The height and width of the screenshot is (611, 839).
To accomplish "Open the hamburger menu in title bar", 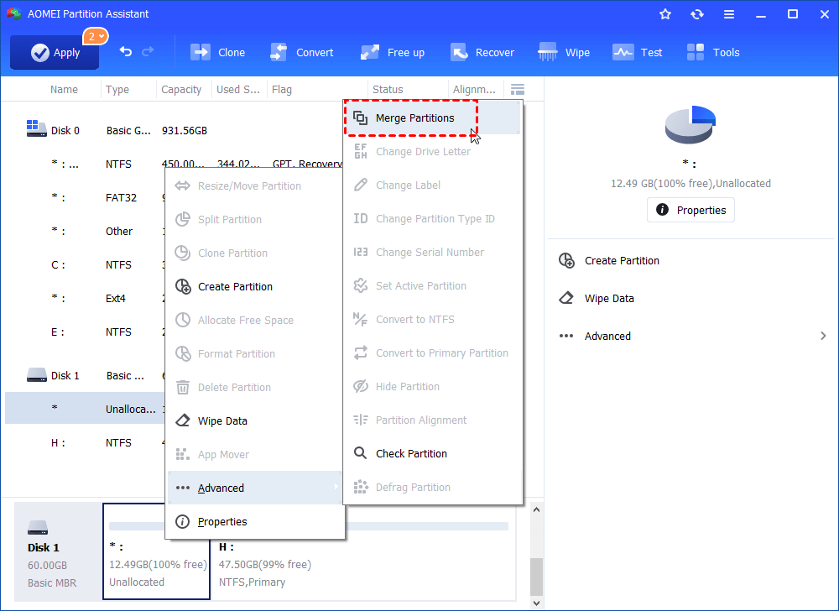I will [x=729, y=14].
